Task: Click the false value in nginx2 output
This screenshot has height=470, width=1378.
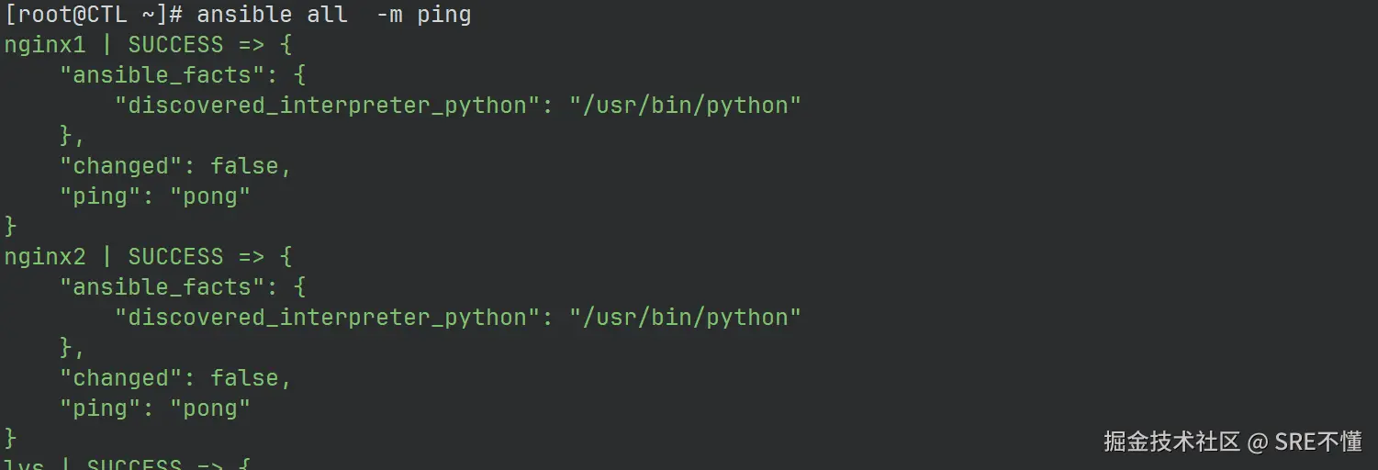Action: [x=244, y=378]
